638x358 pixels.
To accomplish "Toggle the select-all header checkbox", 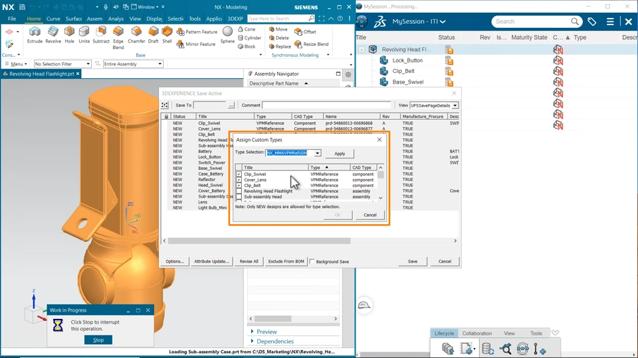I will point(239,167).
